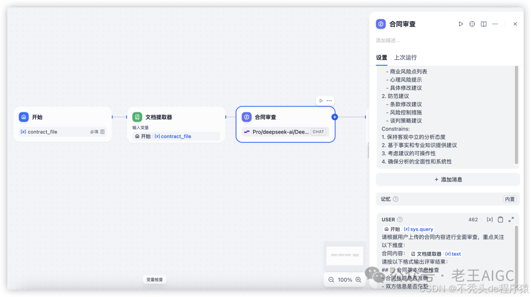531x297 pixels.
Task: Click the crosshair locate icon beside play button
Action: [x=472, y=24]
